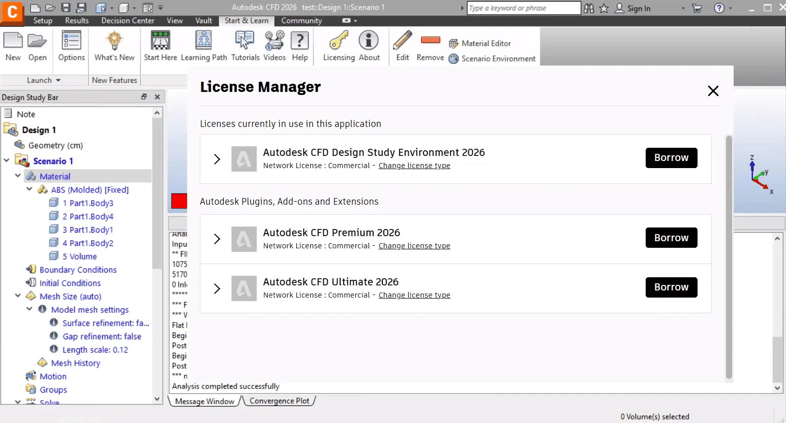Collapse the ABS (Molded) [Fixed] node
Image resolution: width=786 pixels, height=423 pixels.
[x=29, y=189]
